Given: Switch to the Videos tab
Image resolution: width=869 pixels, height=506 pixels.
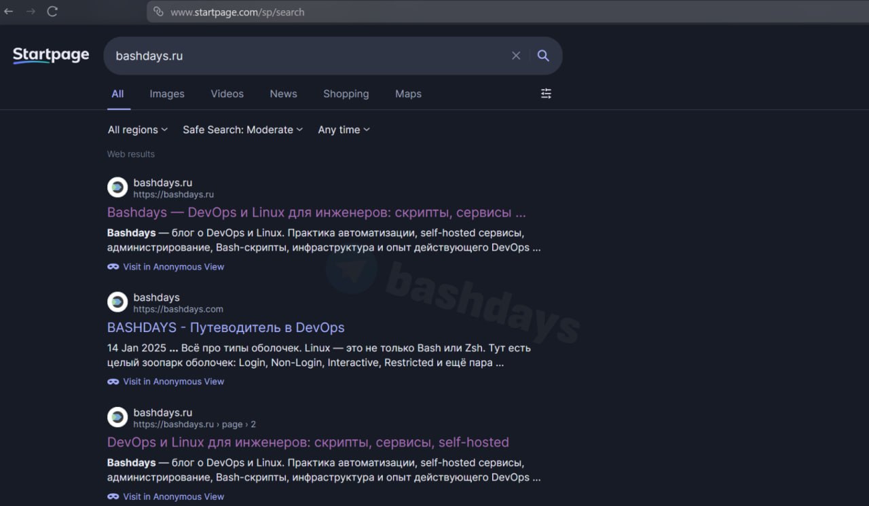Looking at the screenshot, I should (227, 94).
